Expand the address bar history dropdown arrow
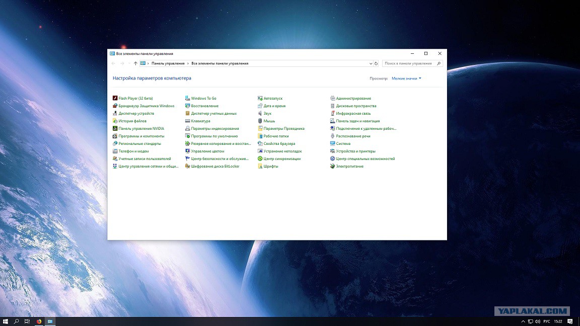The height and width of the screenshot is (326, 580). [x=371, y=63]
